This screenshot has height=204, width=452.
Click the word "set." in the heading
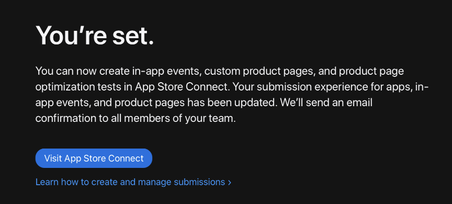point(133,36)
